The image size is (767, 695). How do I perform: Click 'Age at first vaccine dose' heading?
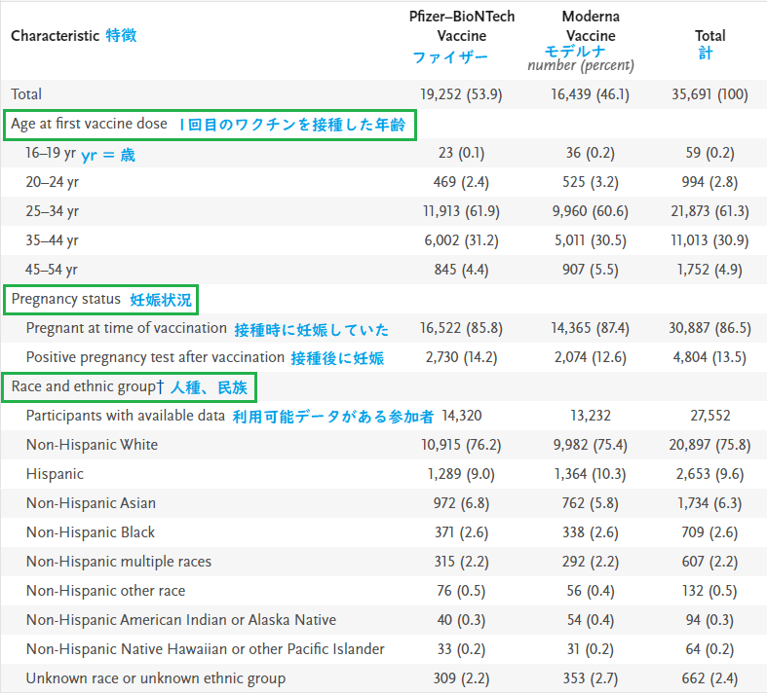89,124
